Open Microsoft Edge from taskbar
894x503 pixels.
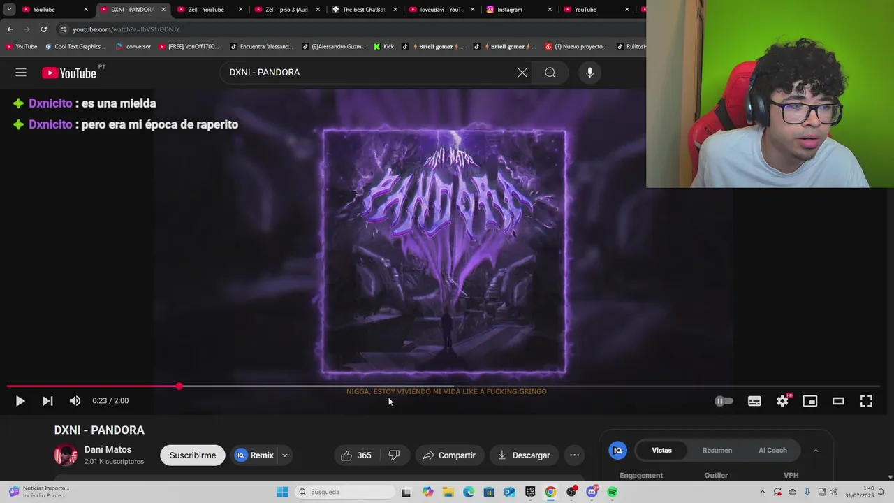(469, 492)
